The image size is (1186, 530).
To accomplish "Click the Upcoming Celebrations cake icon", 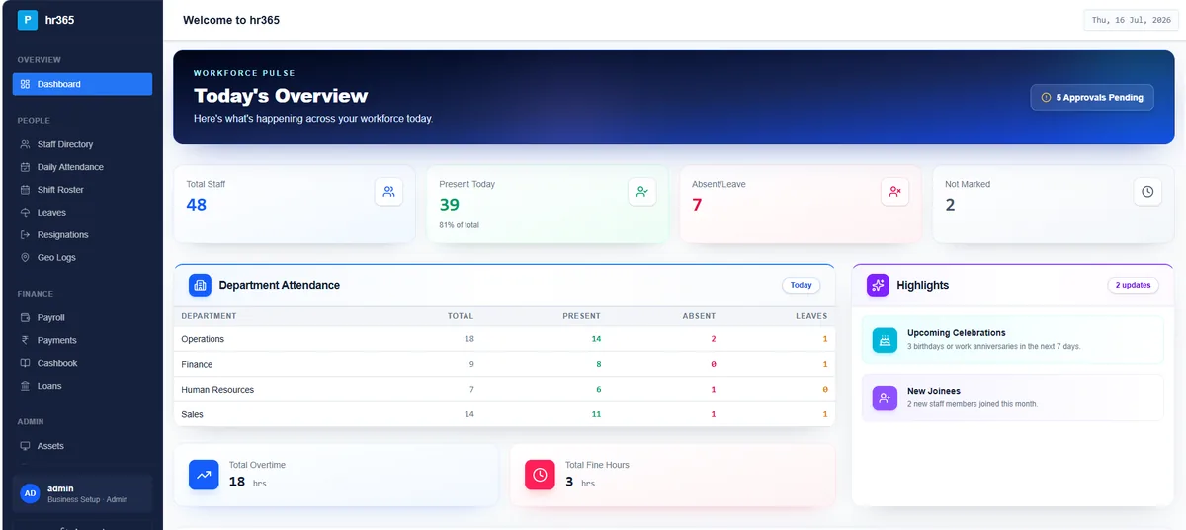I will [885, 340].
